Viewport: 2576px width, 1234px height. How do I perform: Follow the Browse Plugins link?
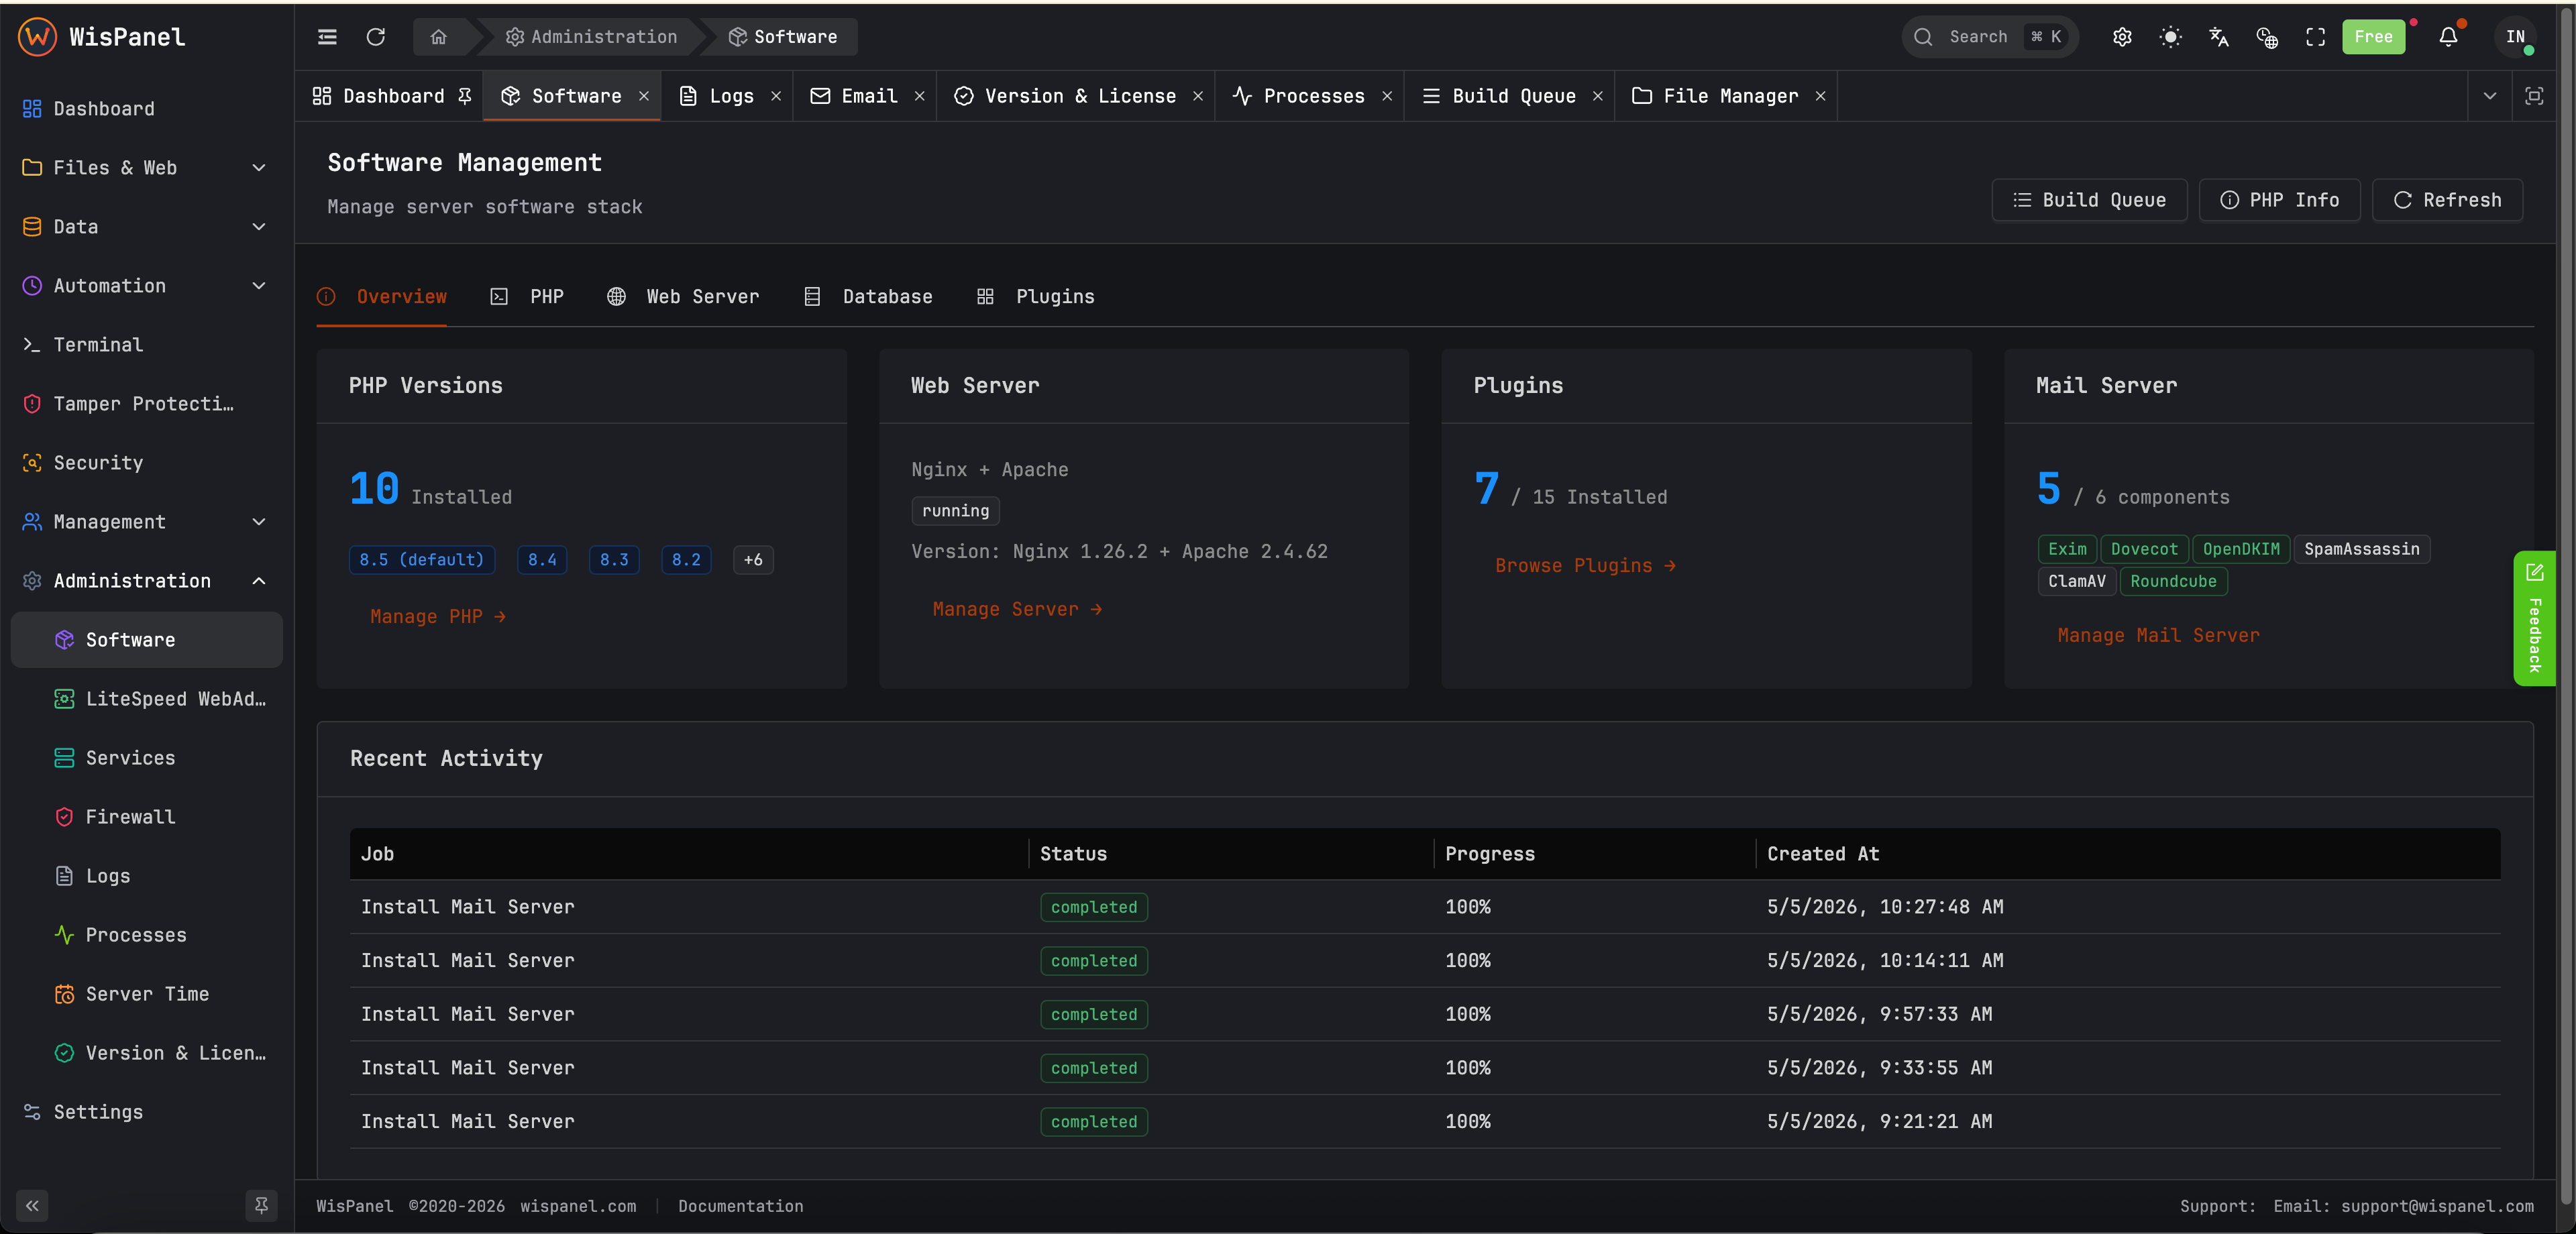[x=1585, y=565]
